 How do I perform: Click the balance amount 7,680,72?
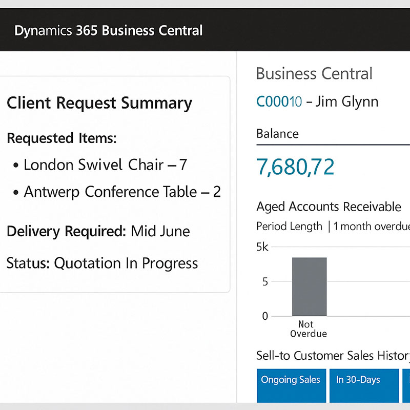(295, 167)
